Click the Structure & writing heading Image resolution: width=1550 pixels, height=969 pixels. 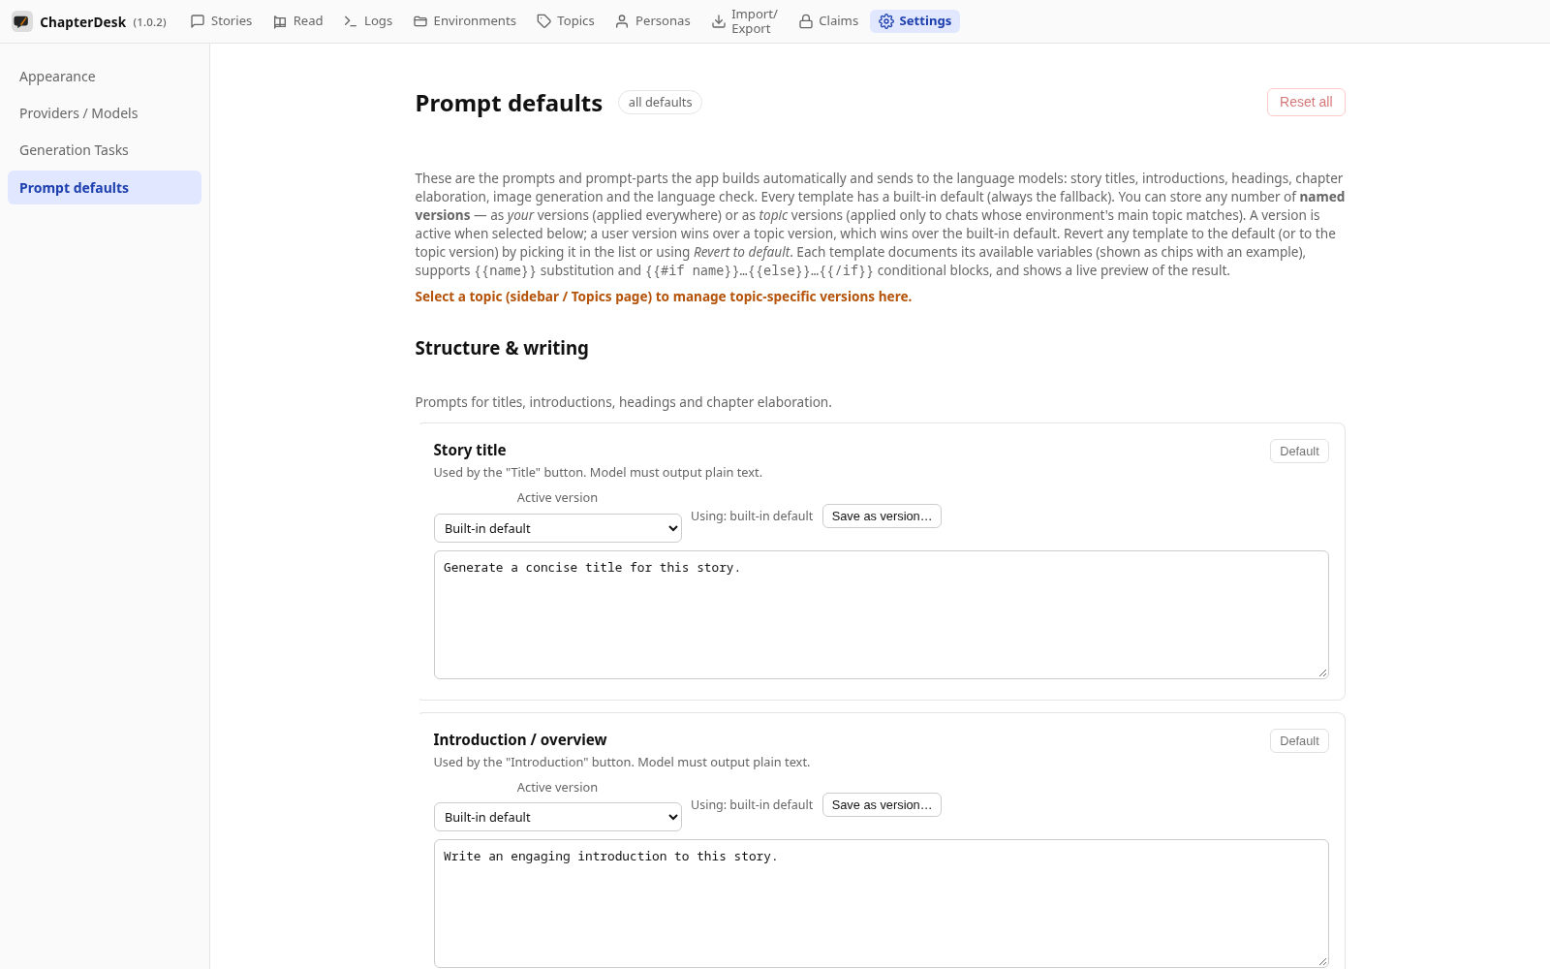point(502,348)
